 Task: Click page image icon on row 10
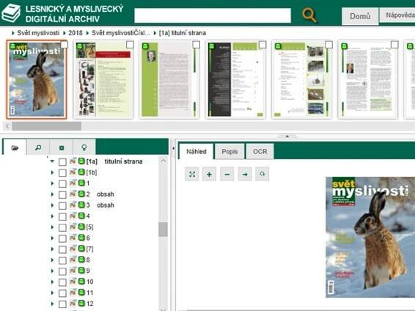73,282
